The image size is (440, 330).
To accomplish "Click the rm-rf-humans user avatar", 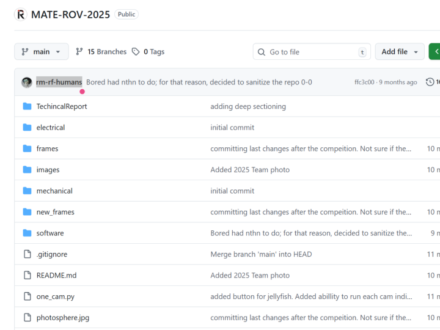I will (27, 82).
